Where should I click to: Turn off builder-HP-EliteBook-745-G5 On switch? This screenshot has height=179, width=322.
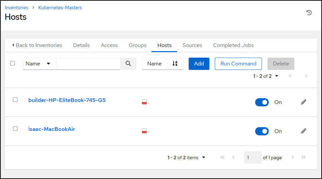[262, 102]
